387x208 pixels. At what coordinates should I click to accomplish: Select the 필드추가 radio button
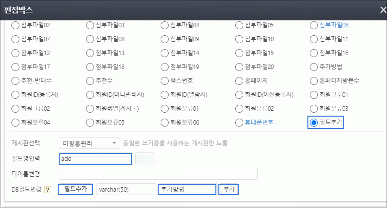(x=314, y=122)
